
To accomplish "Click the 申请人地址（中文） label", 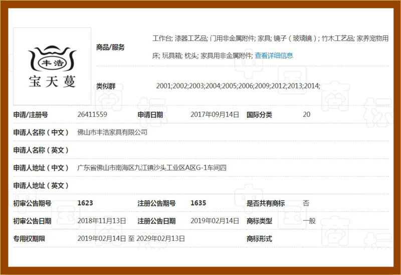I will point(41,168).
